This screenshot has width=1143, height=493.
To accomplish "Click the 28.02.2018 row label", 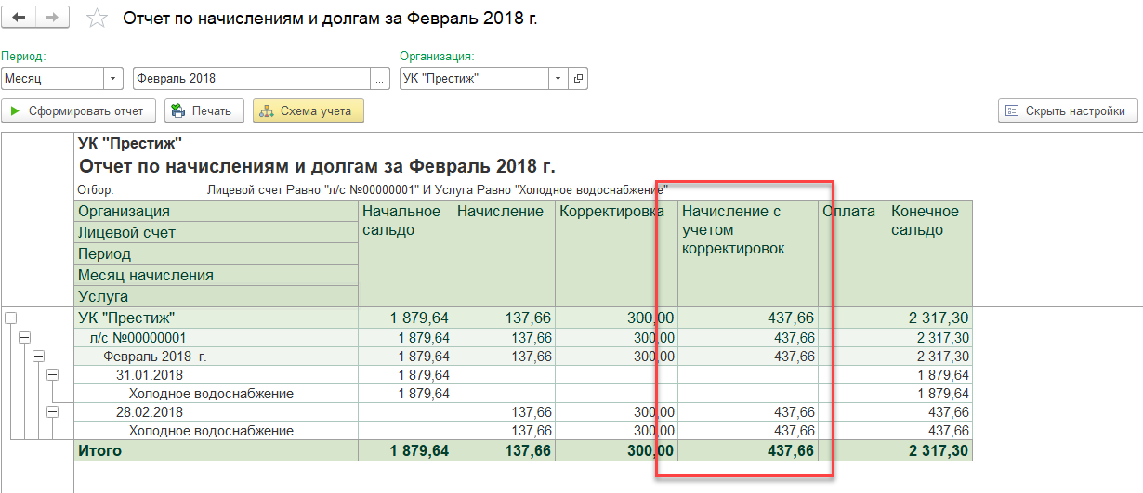I will coord(150,412).
